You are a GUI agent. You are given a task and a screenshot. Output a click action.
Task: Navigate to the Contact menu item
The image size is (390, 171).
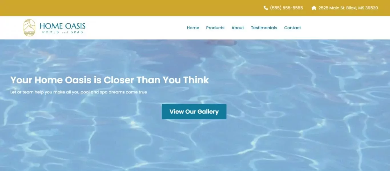click(x=293, y=28)
